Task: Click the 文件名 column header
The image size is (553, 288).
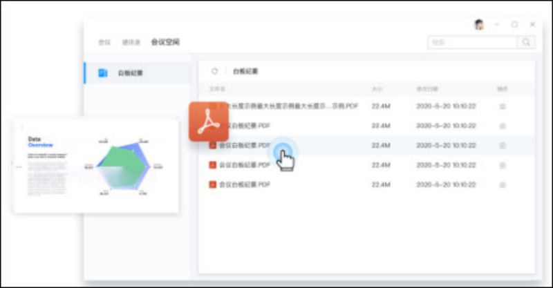Action: [217, 89]
